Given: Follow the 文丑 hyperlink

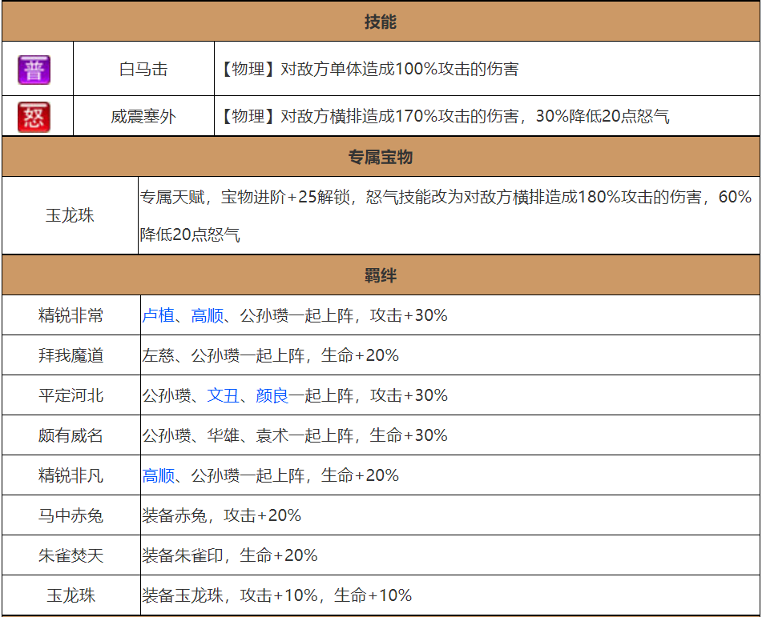Looking at the screenshot, I should click(x=223, y=396).
